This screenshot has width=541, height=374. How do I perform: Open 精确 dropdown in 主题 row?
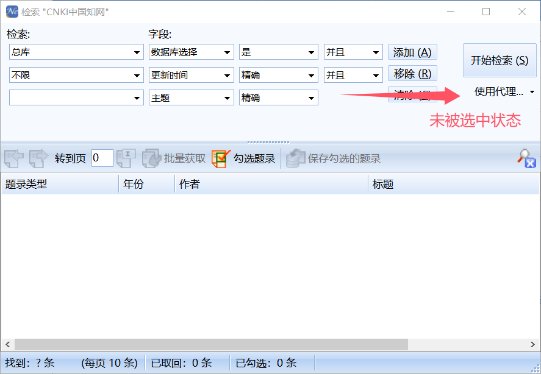pos(311,98)
